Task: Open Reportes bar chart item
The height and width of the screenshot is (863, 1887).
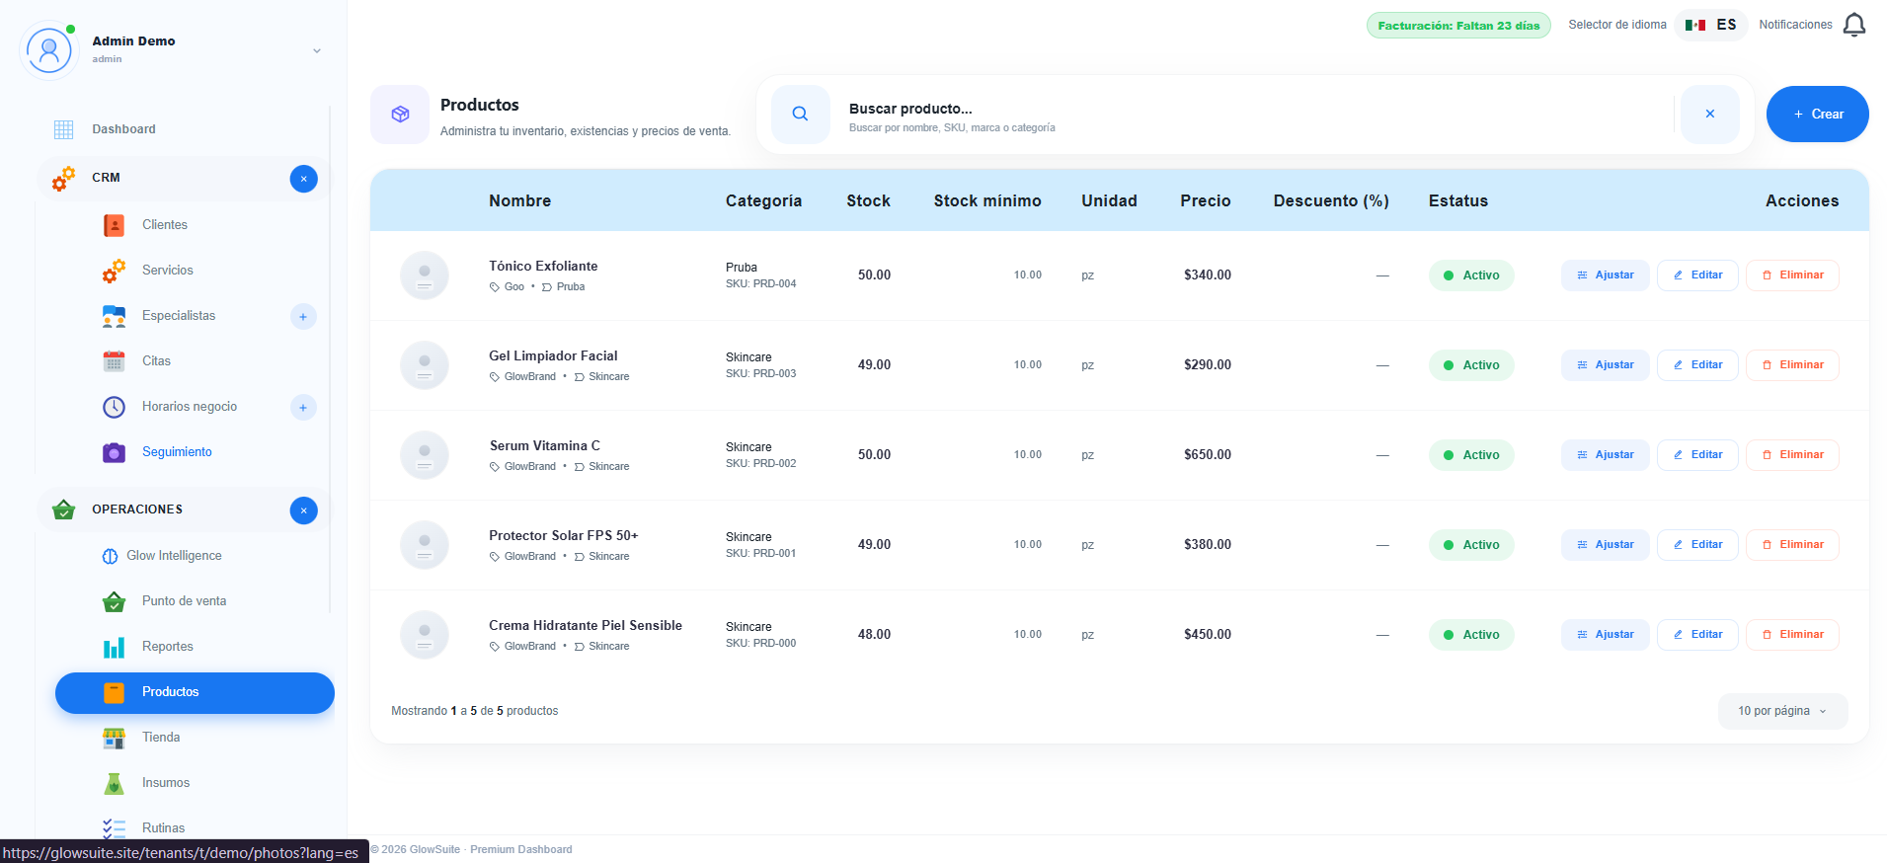Action: [x=167, y=647]
